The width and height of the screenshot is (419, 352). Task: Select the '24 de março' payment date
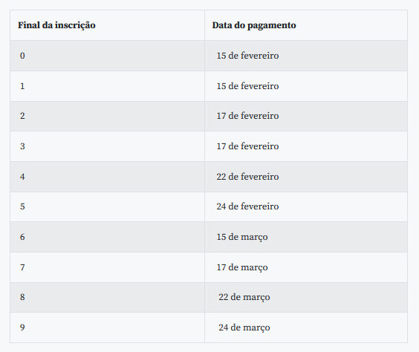click(x=244, y=327)
